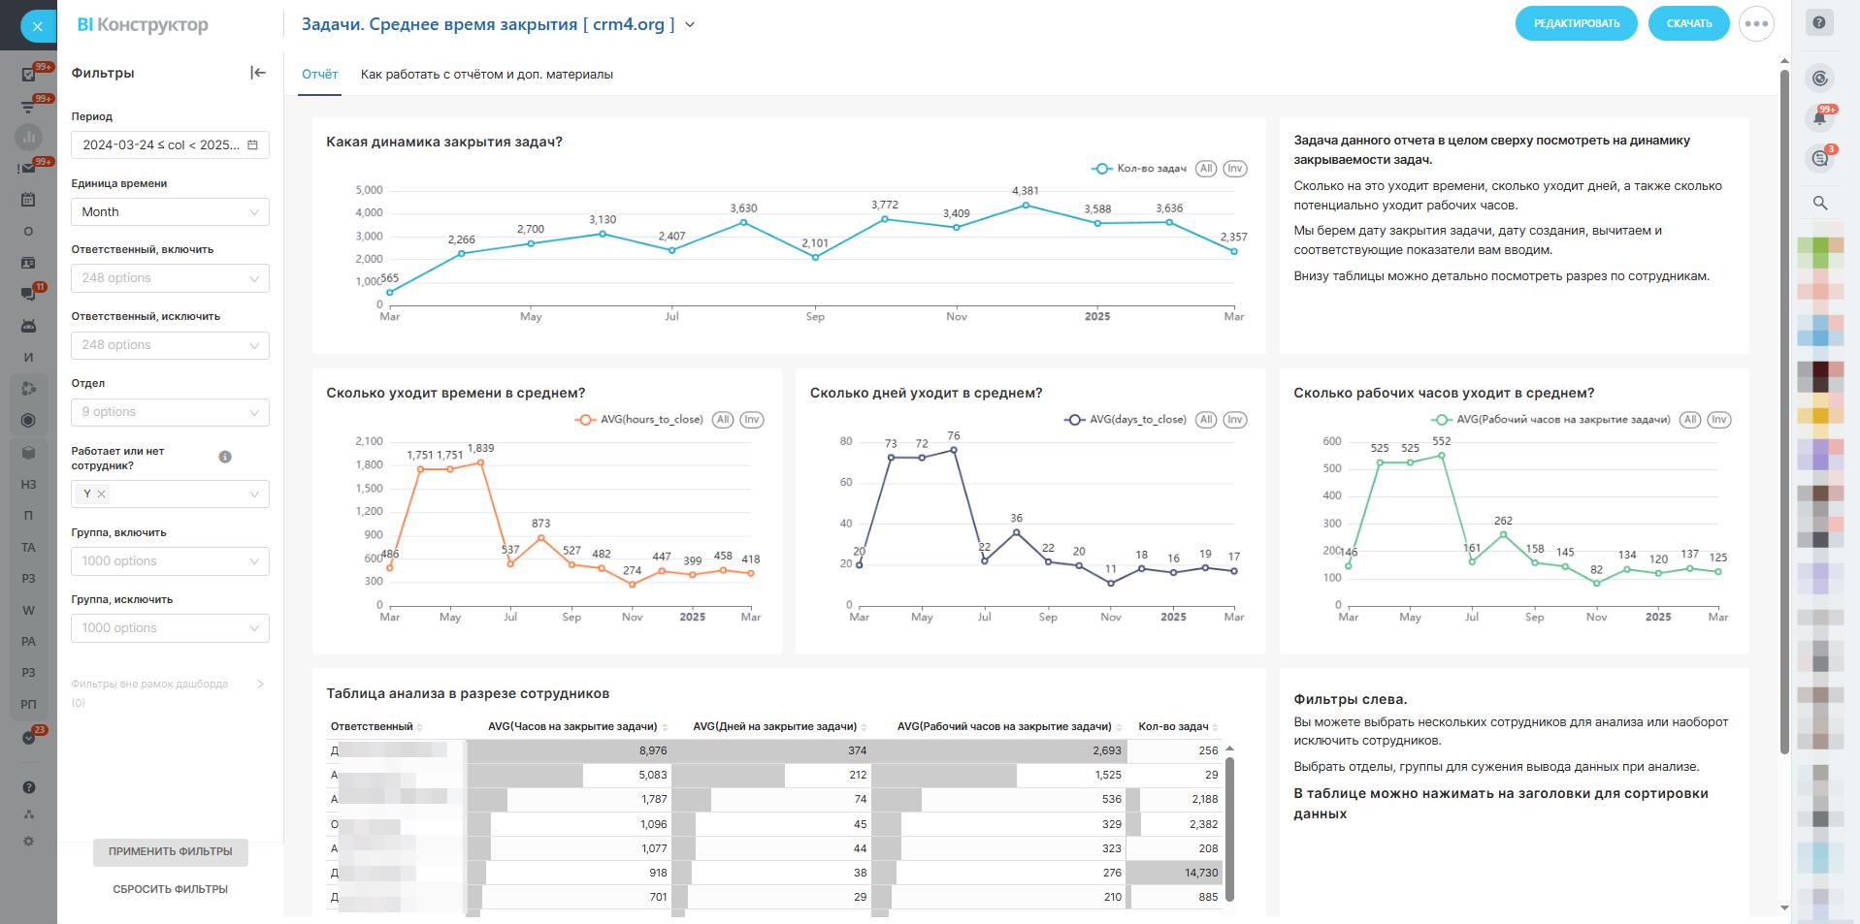Open the Единица времени Month dropdown
Screen dimensions: 1860x924
coord(170,212)
